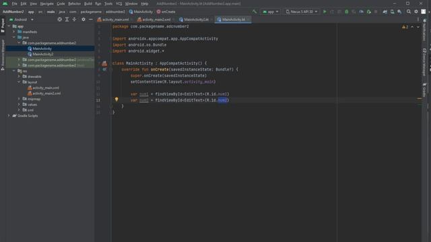Screen dimensions: 431x242
Task: Select MainActivity2 in the project tree
Action: [43, 54]
